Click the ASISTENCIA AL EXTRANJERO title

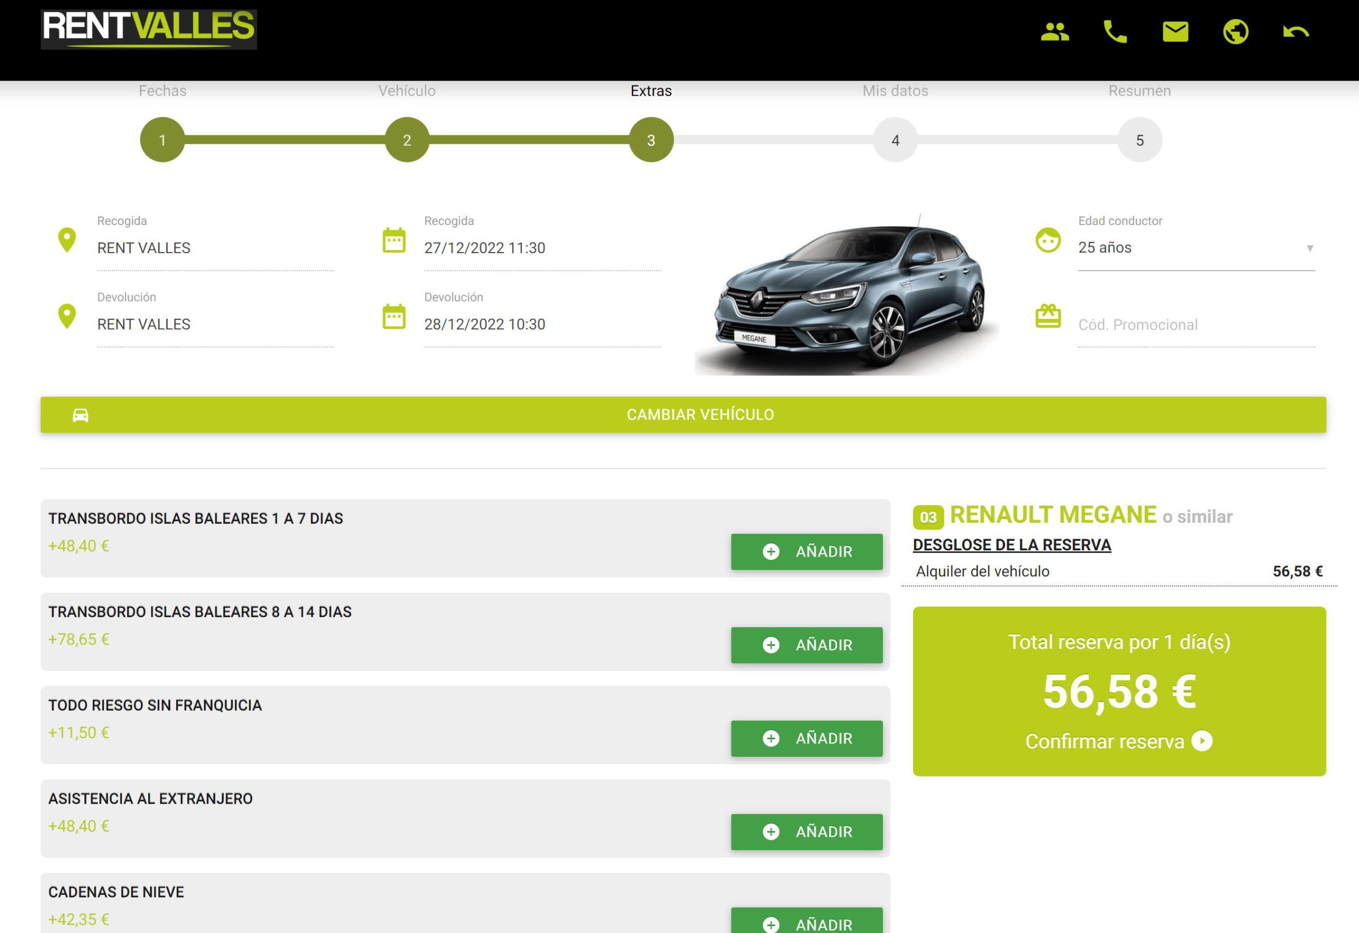coord(150,799)
